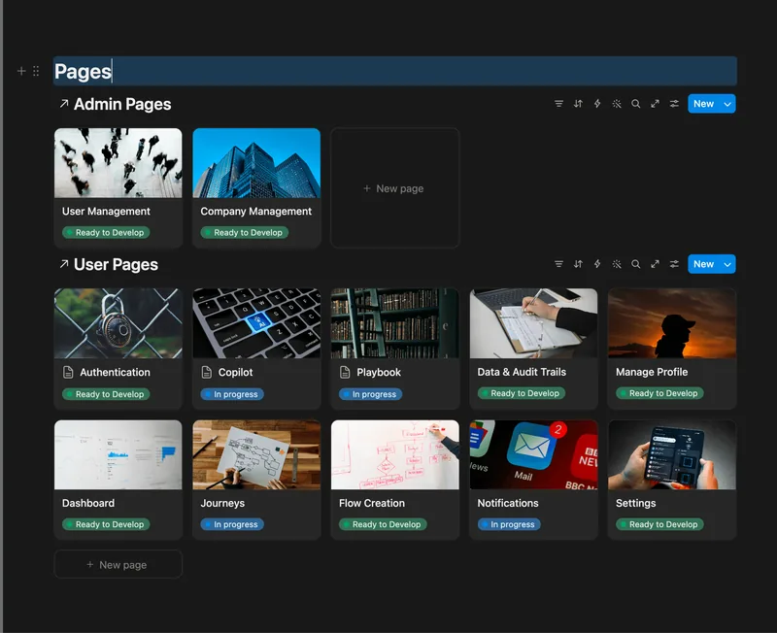
Task: Click the sparkle AI icon in Admin Pages
Action: [617, 104]
